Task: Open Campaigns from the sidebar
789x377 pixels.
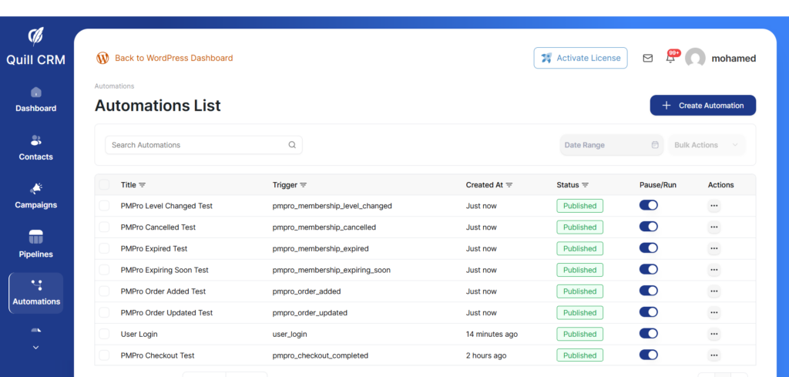Action: 35,196
